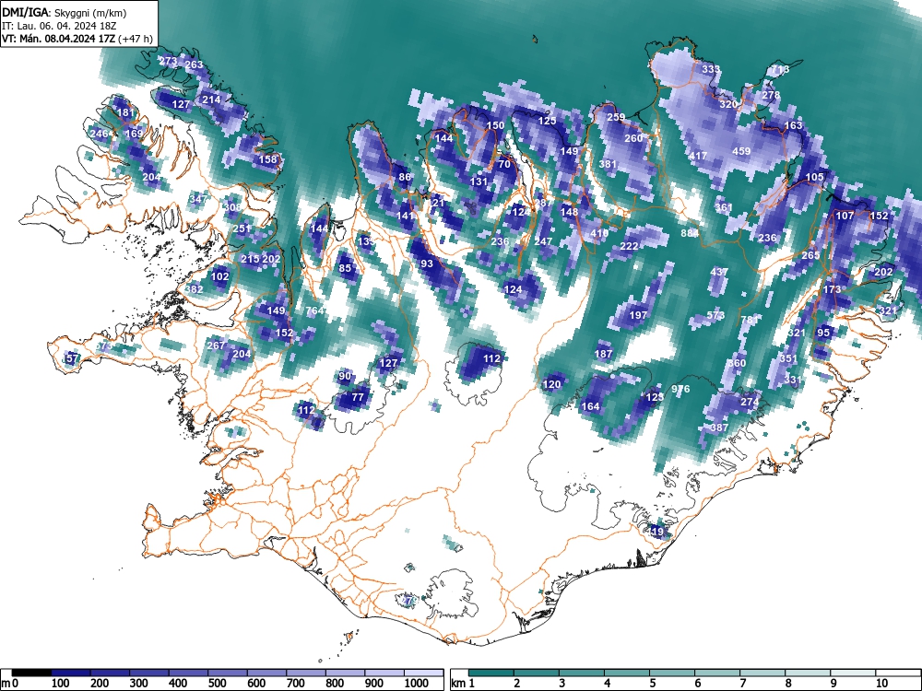This screenshot has height=691, width=922.
Task: Click the map value 86
Action: click(405, 177)
